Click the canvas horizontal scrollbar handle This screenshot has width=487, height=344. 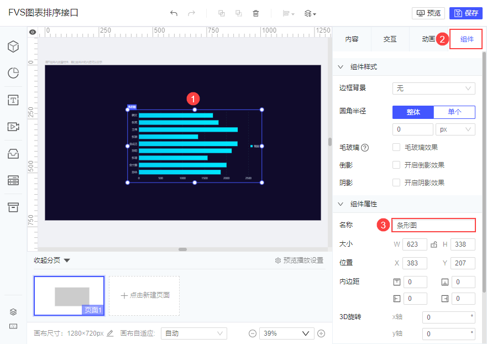182,249
